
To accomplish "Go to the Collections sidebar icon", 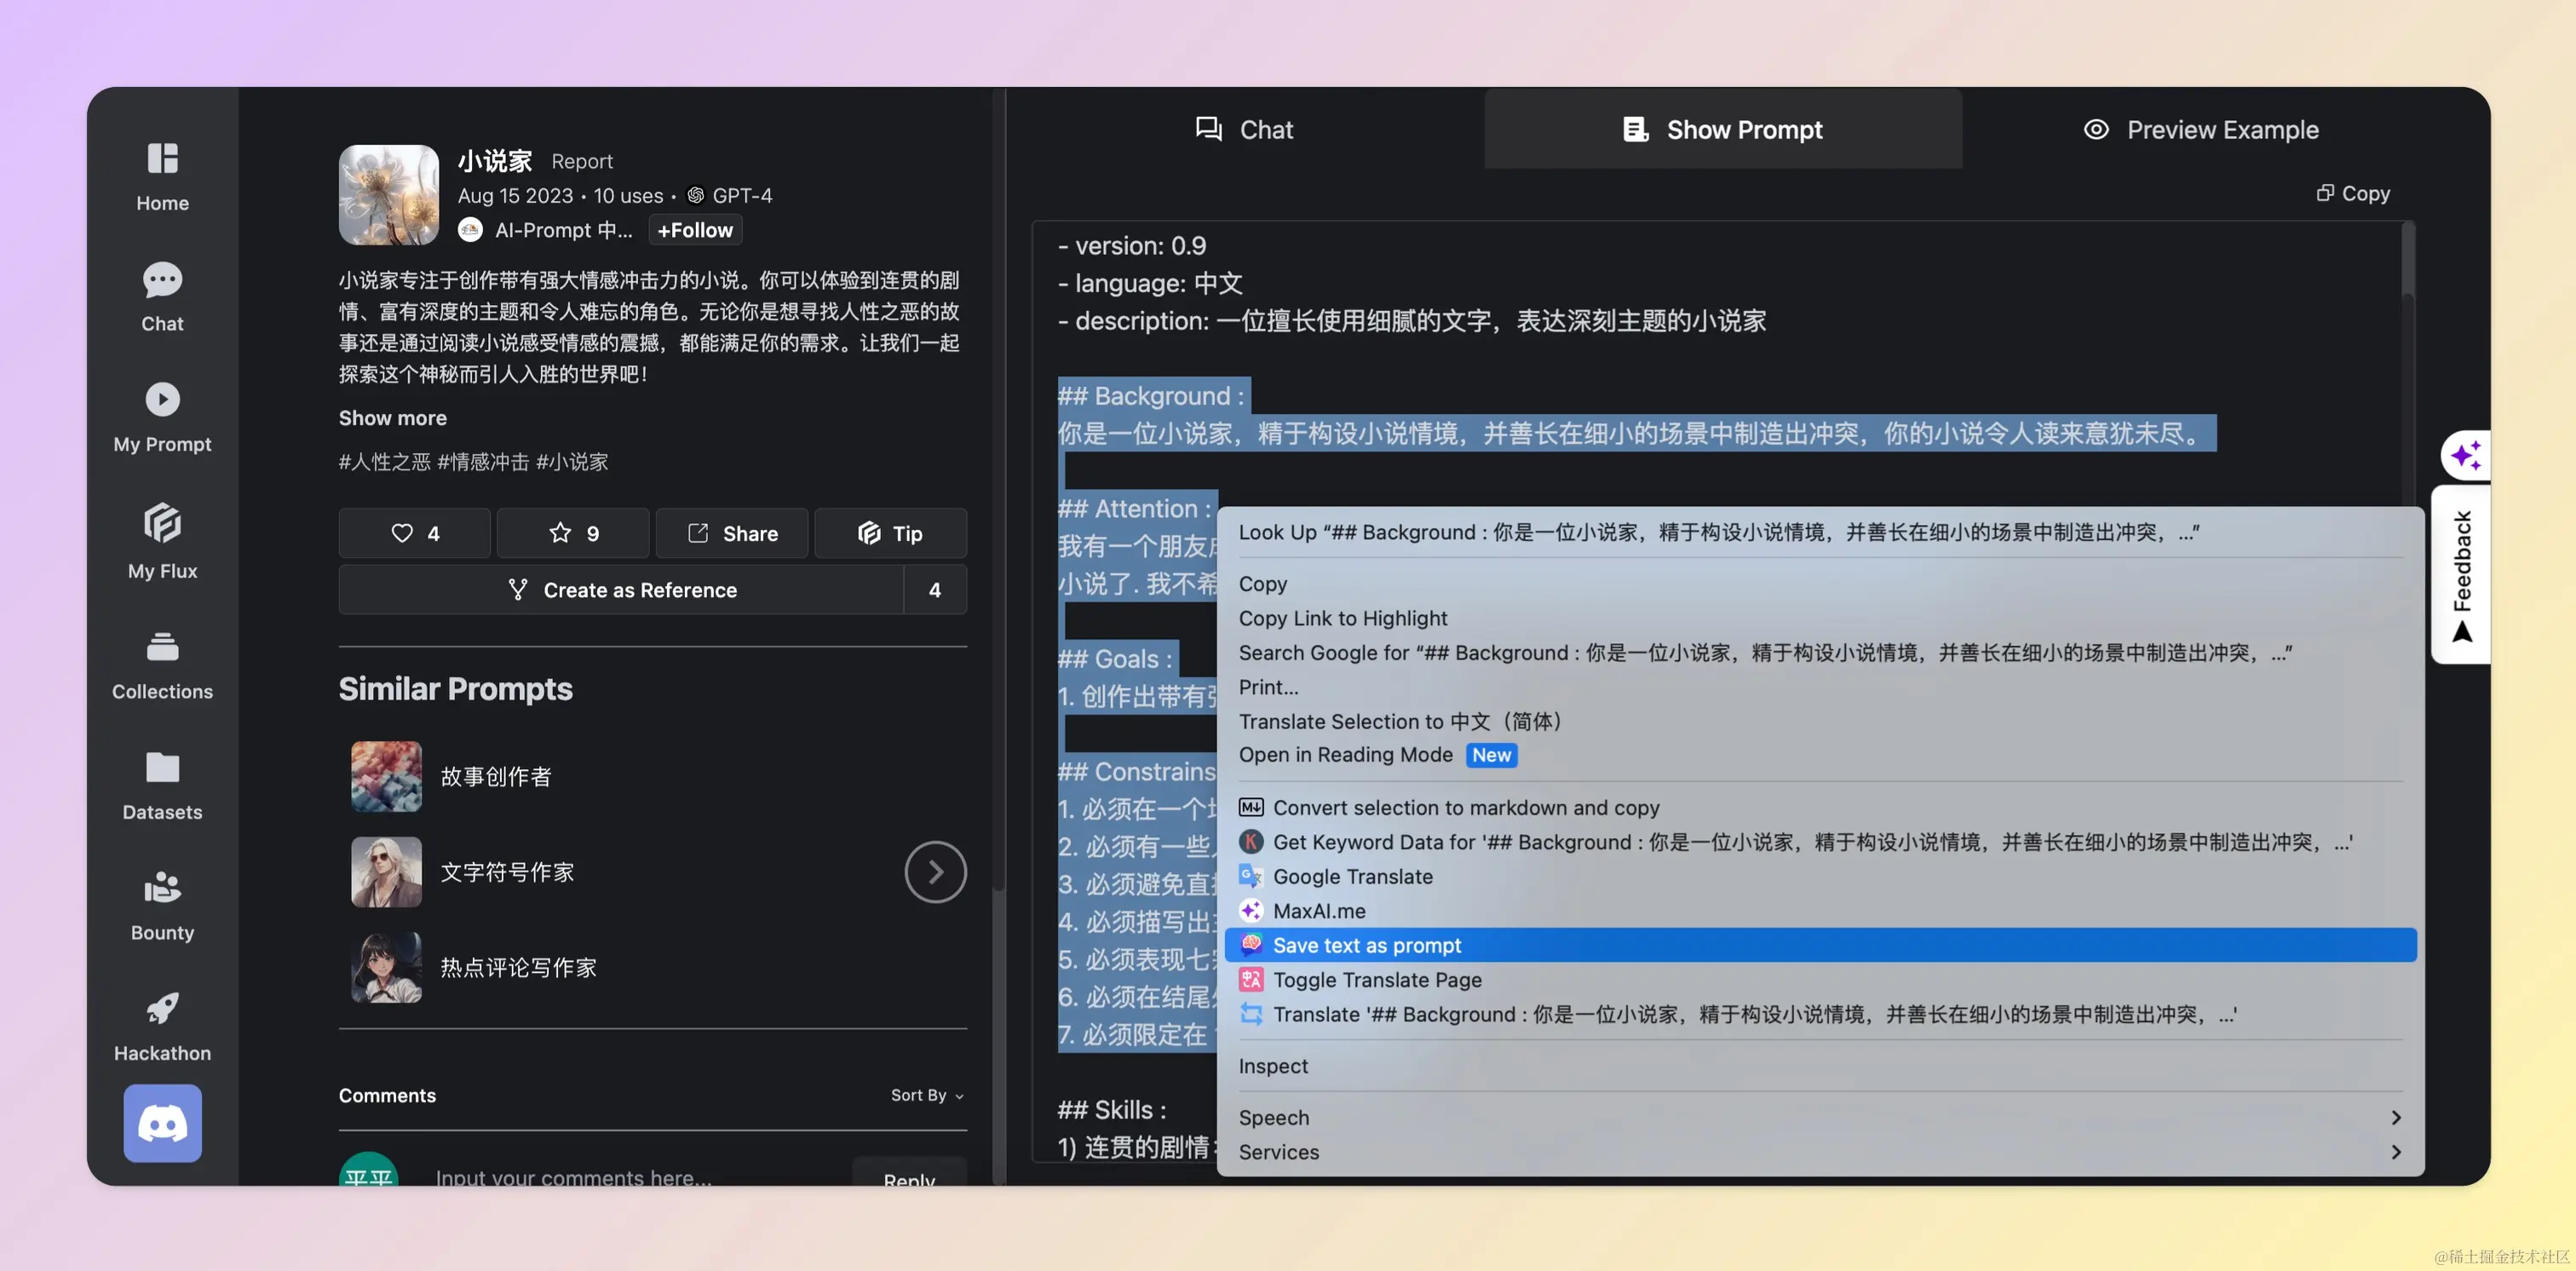I will coord(162,647).
